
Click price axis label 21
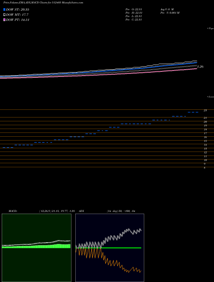click(205, 118)
